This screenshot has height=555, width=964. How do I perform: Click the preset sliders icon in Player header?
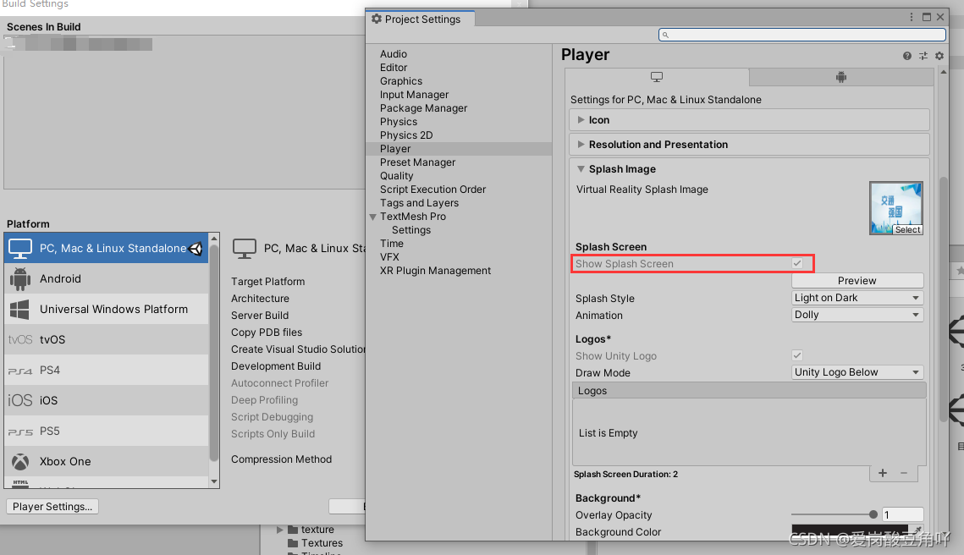pyautogui.click(x=923, y=56)
